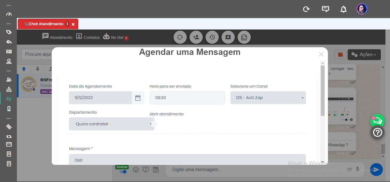
Task: Click the notification bell icon
Action: click(x=343, y=9)
